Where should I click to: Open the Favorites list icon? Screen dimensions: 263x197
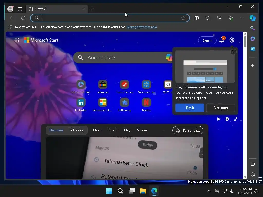pos(208,18)
